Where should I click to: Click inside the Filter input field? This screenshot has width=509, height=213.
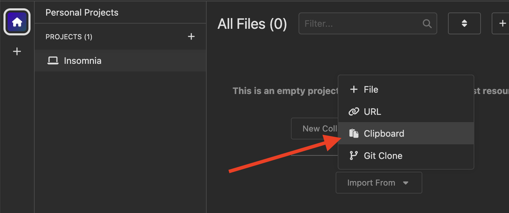(347, 24)
